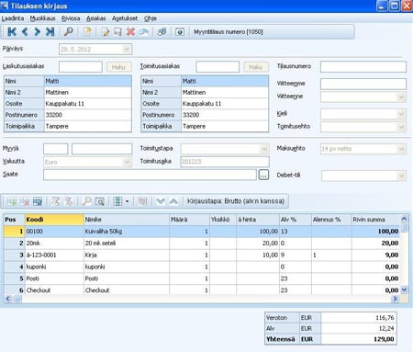Open the Muokkaus menu
The image size is (413, 352).
point(42,18)
